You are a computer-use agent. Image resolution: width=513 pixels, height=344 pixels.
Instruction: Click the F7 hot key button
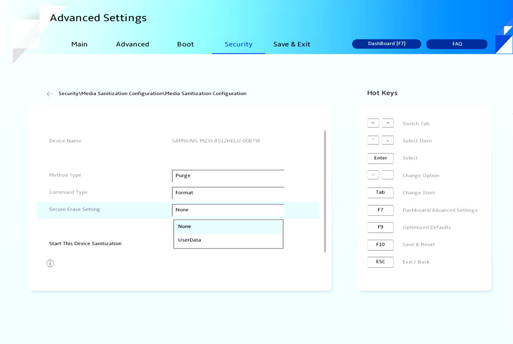pyautogui.click(x=380, y=210)
